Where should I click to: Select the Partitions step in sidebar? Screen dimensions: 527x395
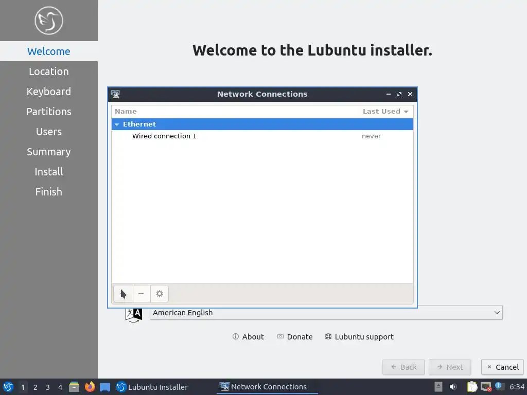click(x=49, y=112)
